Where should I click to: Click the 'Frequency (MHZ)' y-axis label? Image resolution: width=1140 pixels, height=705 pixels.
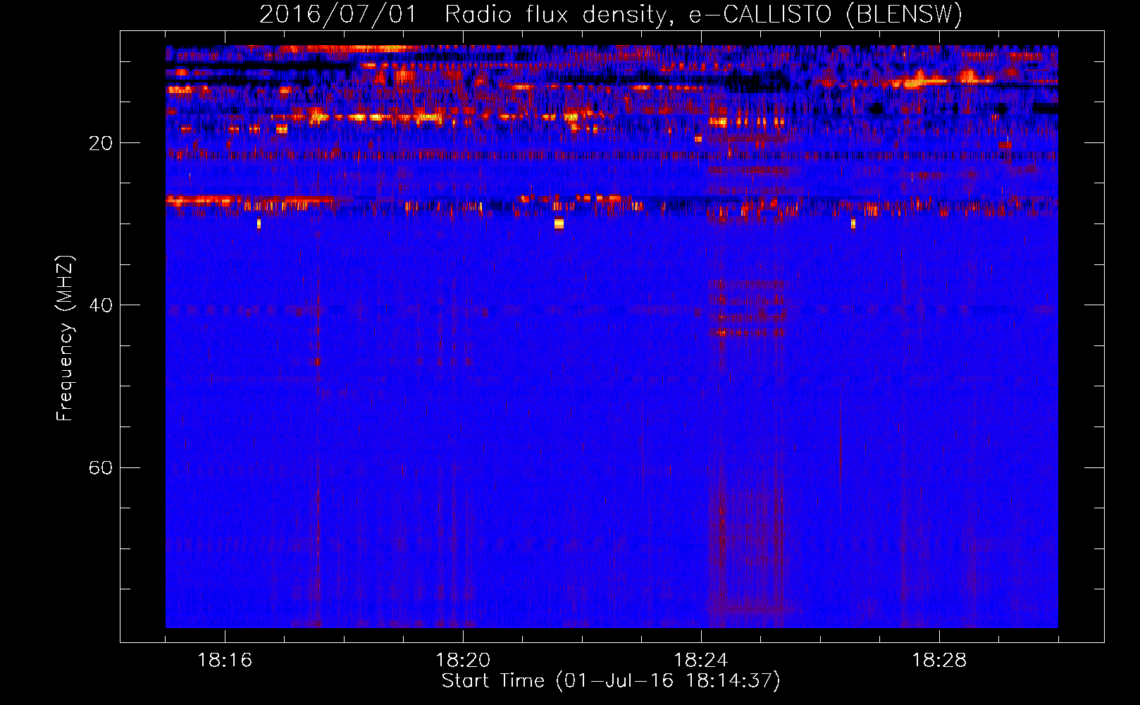click(x=65, y=338)
